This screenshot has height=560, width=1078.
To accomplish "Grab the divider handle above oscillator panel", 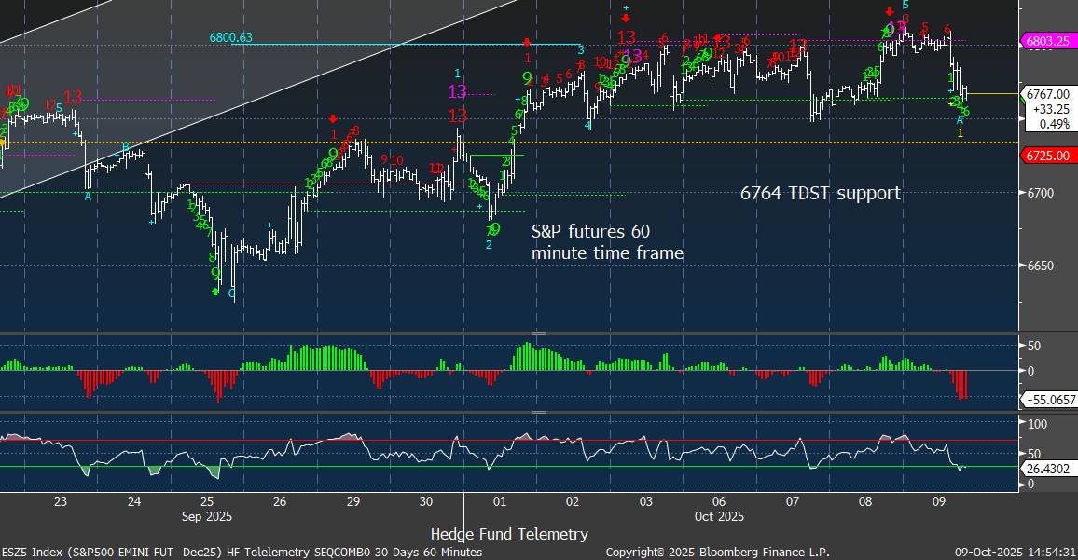I will point(538,413).
